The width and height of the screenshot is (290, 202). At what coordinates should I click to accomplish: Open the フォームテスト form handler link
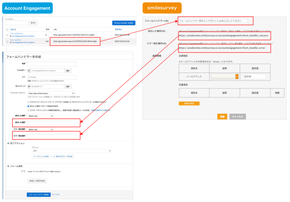tap(16, 40)
